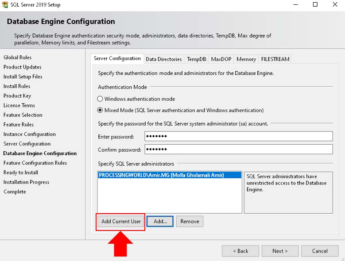Image resolution: width=345 pixels, height=261 pixels.
Task: Click Feature Rules step
Action: tap(19, 125)
